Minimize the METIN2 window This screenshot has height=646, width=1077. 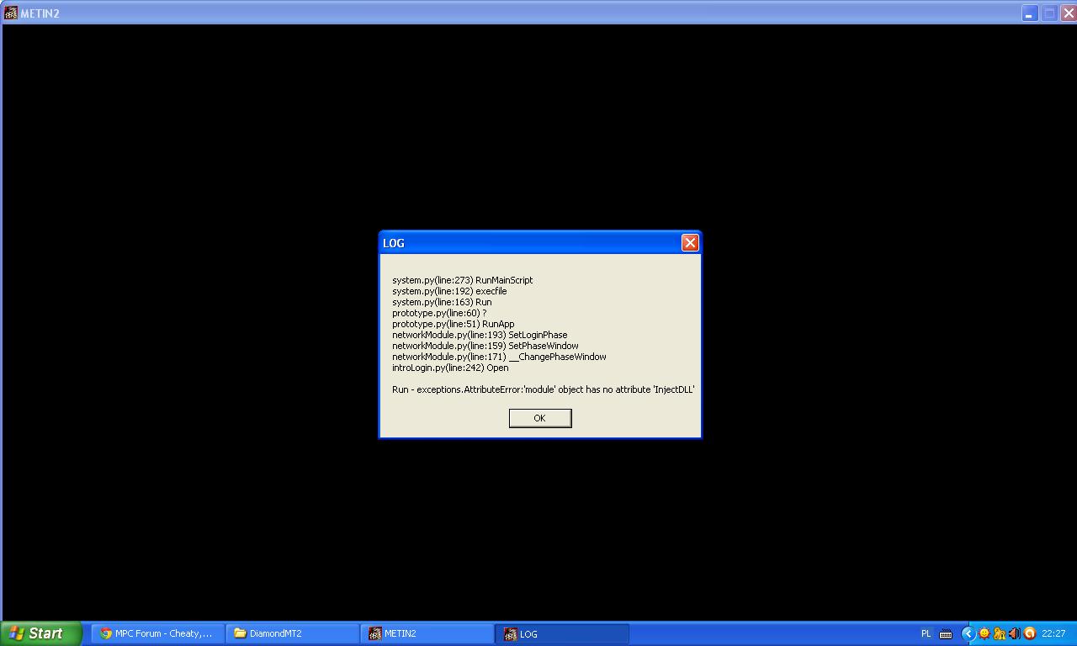tap(1029, 13)
